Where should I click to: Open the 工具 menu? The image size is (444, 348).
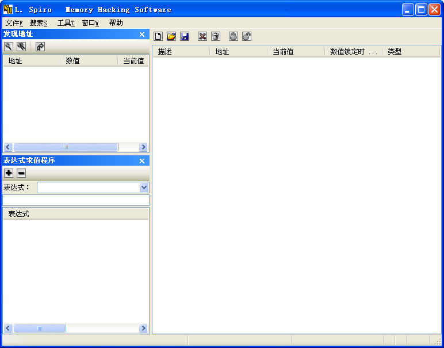point(66,23)
